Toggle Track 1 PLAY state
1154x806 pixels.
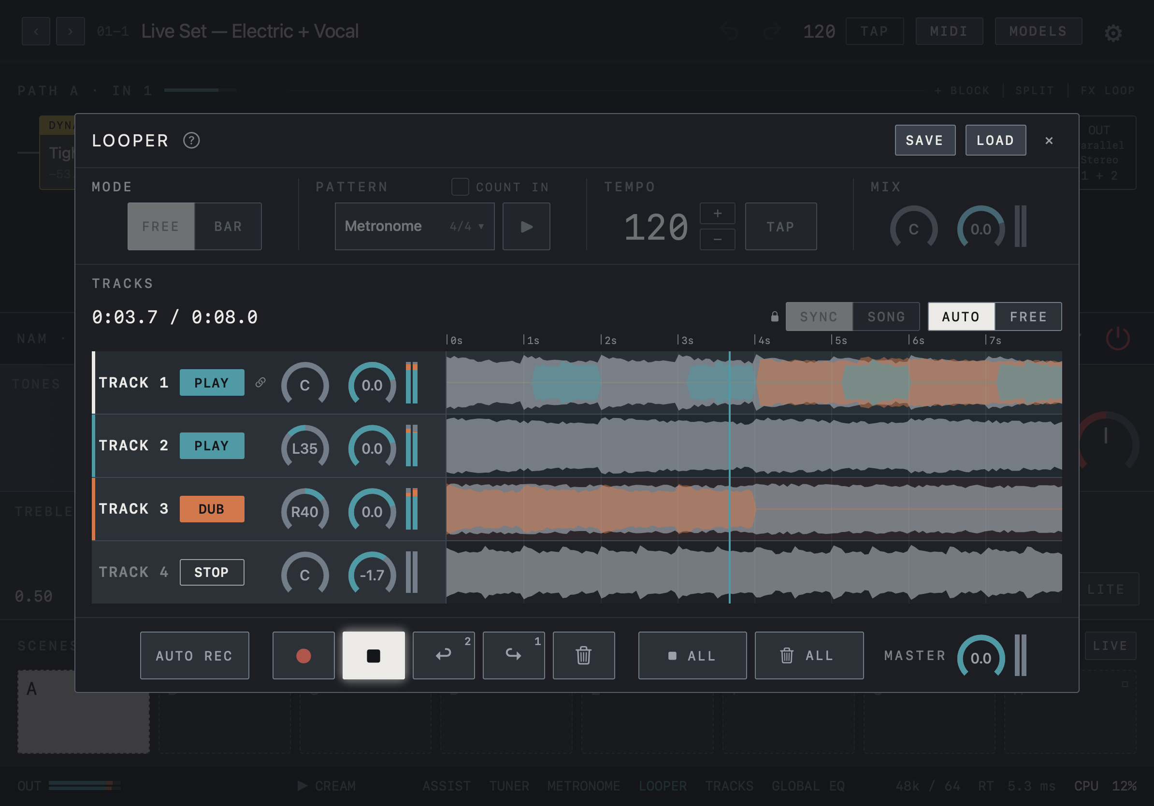point(212,382)
